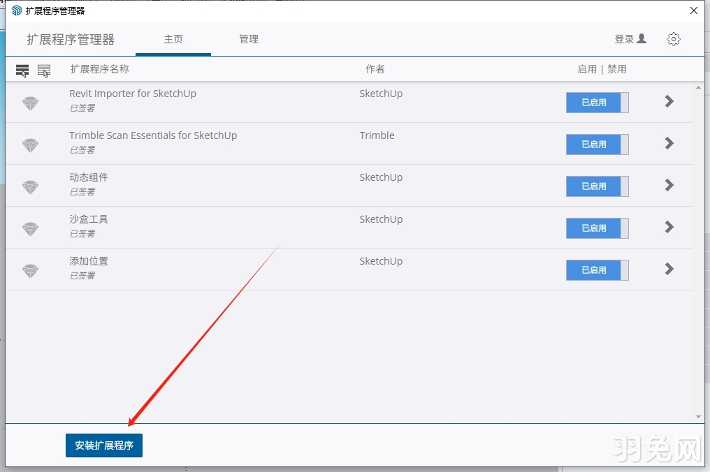Screen dimensions: 710x472
Task: Expand details arrow for 添加位置
Action: (x=669, y=270)
